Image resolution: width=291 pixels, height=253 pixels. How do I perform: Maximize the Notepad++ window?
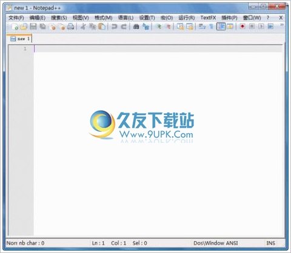[263, 7]
